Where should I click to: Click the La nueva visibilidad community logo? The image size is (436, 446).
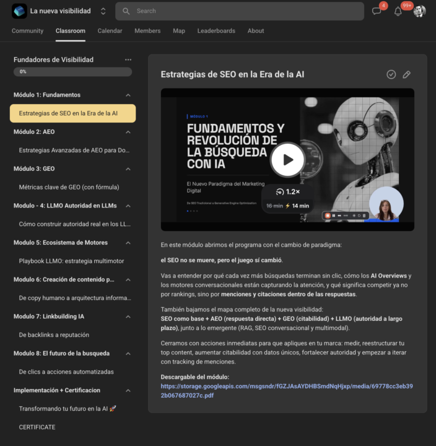coord(19,11)
